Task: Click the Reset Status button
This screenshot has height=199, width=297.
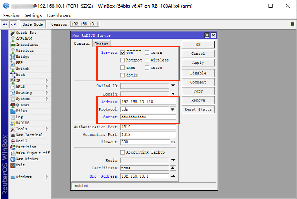Action: pyautogui.click(x=198, y=109)
